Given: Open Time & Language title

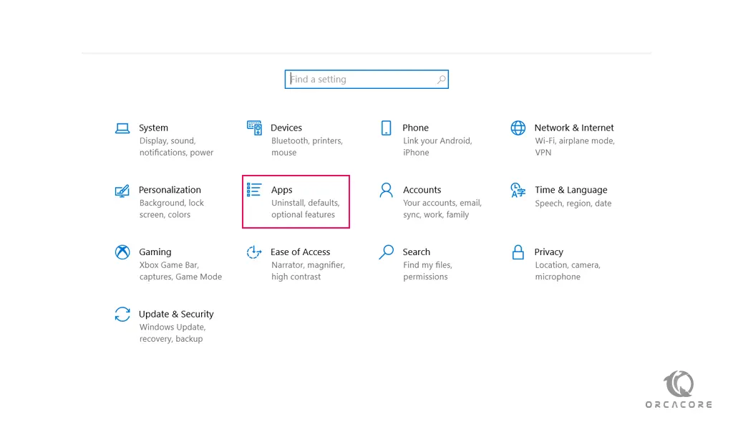Looking at the screenshot, I should click(x=571, y=190).
